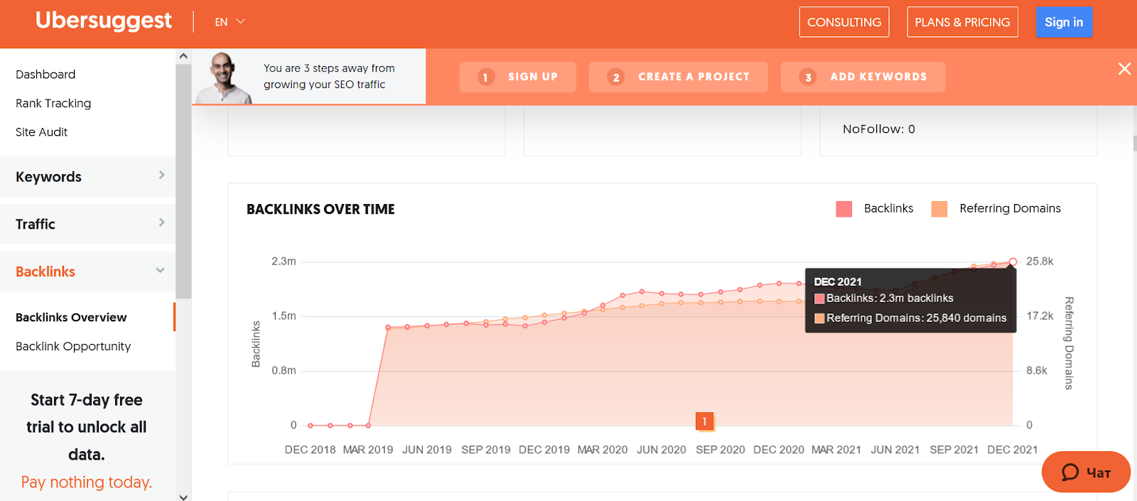Go to Dashboard in sidebar
The image size is (1137, 501).
tap(45, 75)
